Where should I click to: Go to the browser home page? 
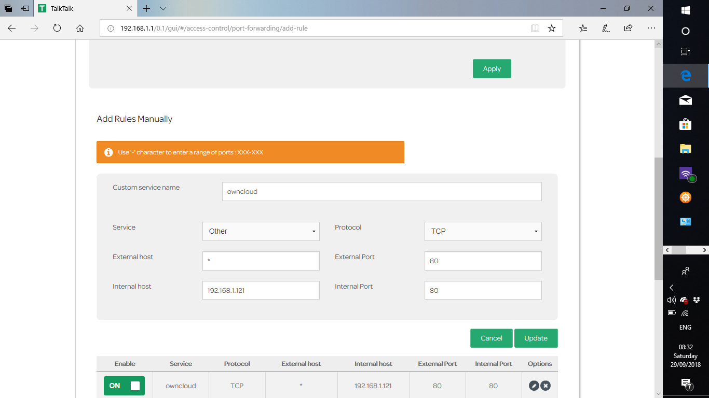80,29
